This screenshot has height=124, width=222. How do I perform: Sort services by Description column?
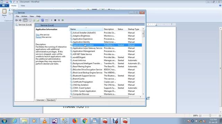pyautogui.click(x=110, y=29)
